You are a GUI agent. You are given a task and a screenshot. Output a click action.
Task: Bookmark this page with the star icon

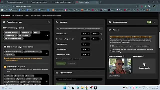(136, 6)
